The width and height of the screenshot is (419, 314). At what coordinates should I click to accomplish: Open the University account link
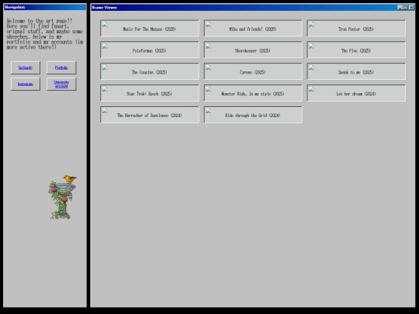tap(61, 84)
